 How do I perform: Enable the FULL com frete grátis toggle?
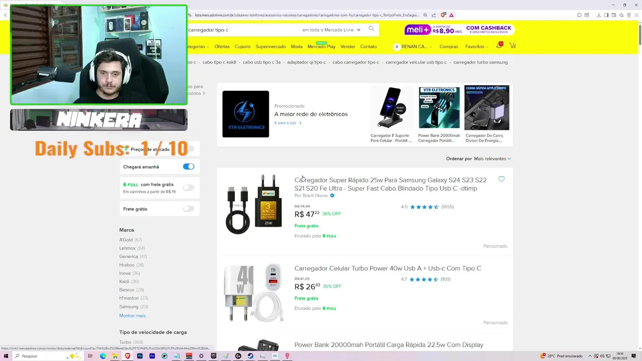[189, 188]
